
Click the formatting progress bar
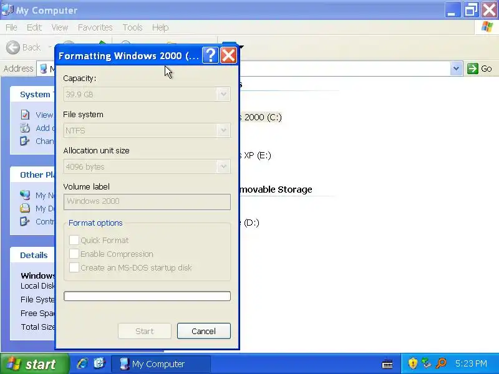(x=147, y=296)
